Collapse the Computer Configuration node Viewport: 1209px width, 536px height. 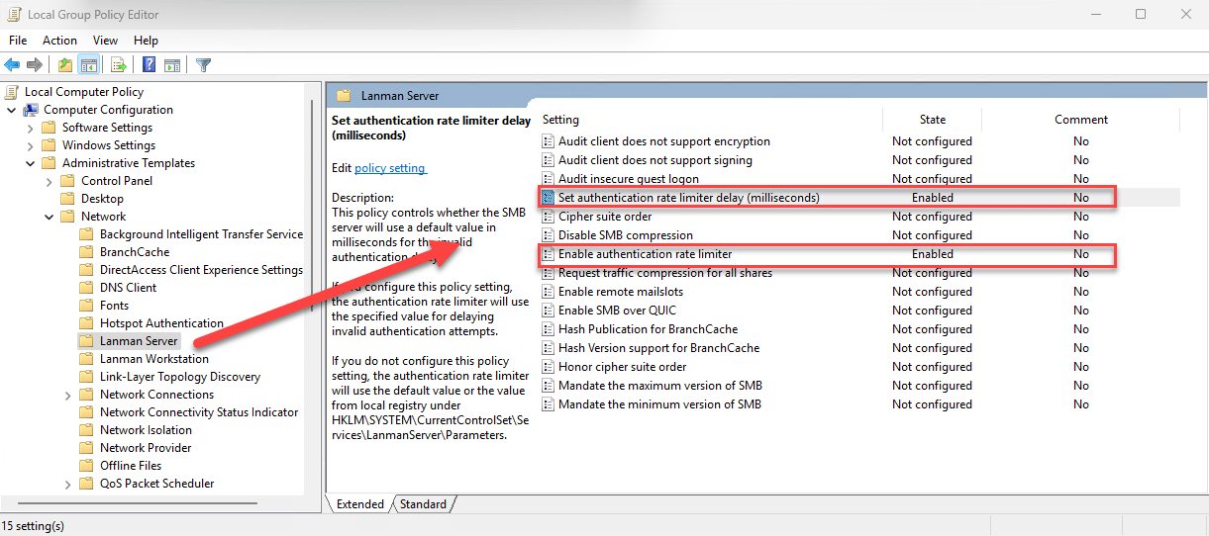point(11,110)
